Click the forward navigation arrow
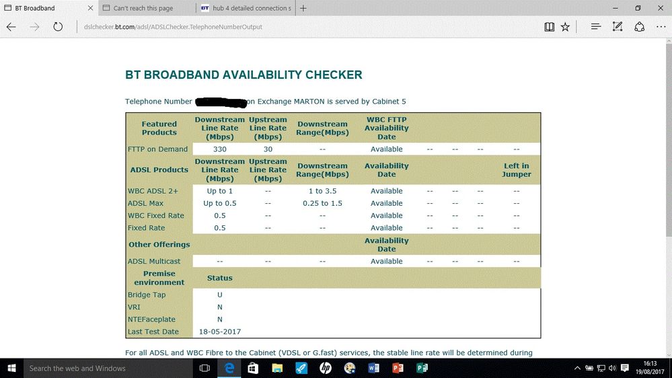 tap(35, 27)
